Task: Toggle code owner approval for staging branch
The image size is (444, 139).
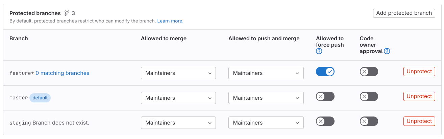Action: pos(369,121)
